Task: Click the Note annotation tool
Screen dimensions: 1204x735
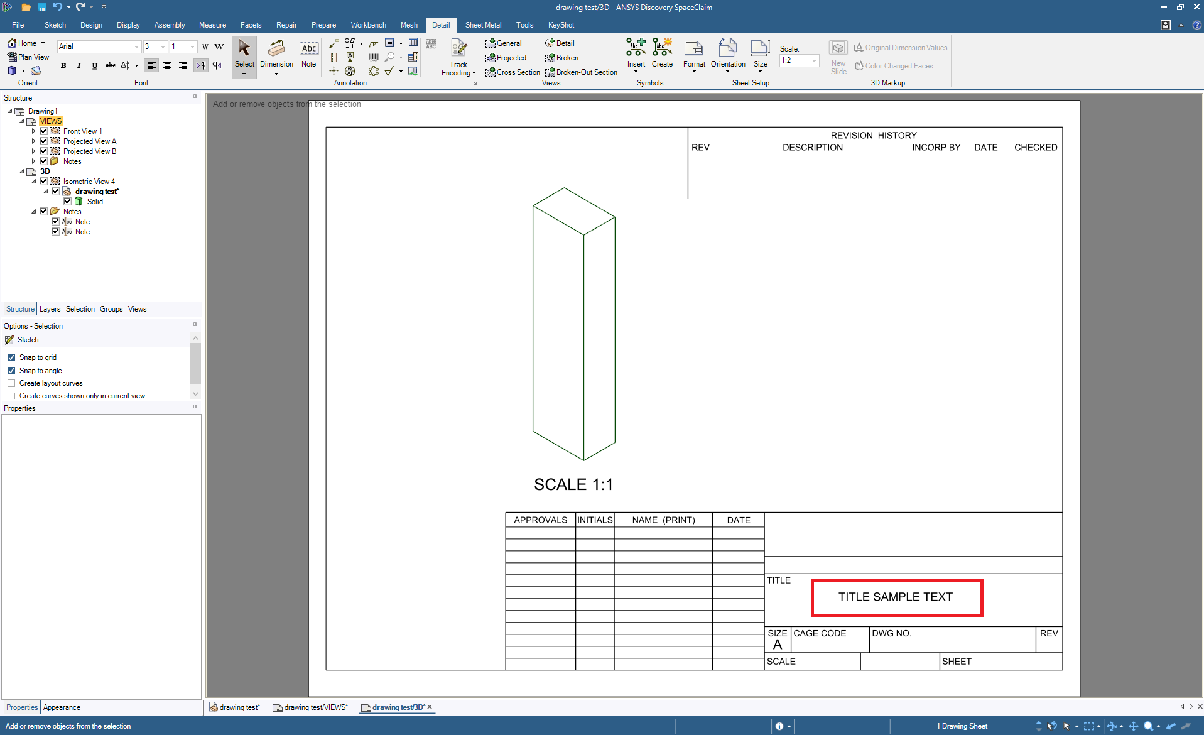Action: tap(308, 54)
